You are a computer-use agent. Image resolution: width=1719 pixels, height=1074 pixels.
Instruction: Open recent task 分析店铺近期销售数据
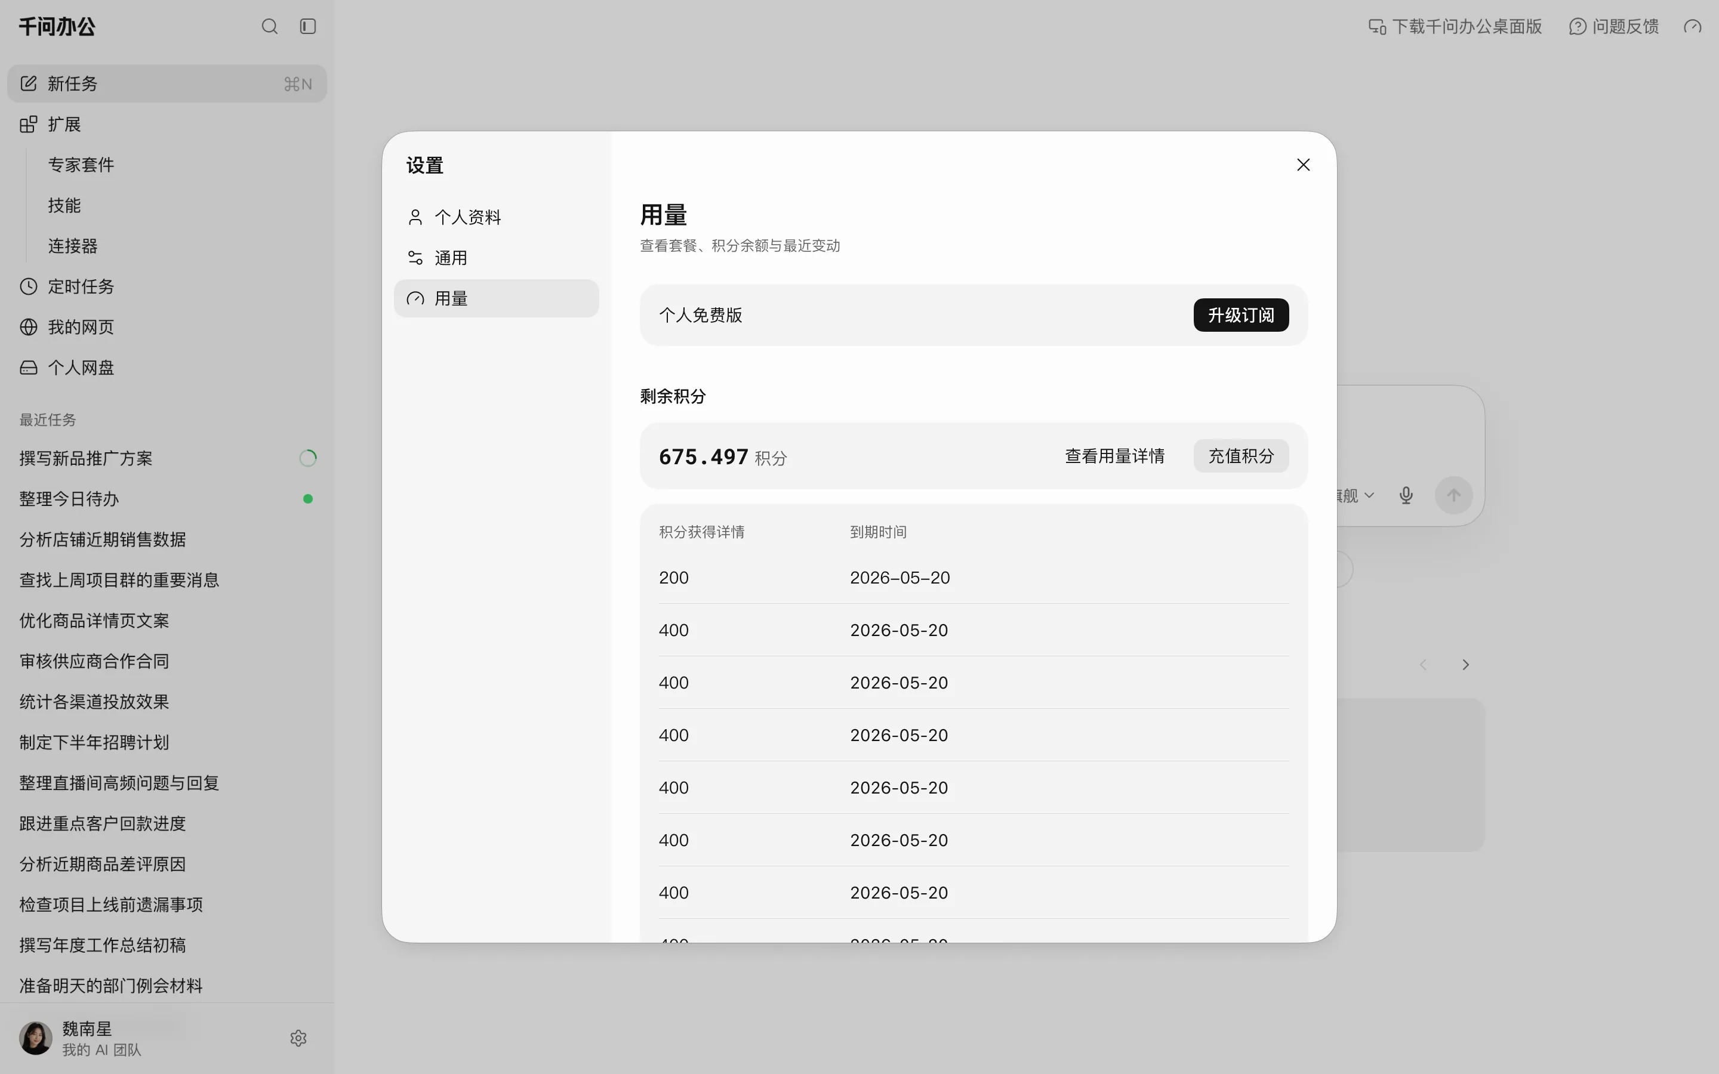tap(102, 539)
